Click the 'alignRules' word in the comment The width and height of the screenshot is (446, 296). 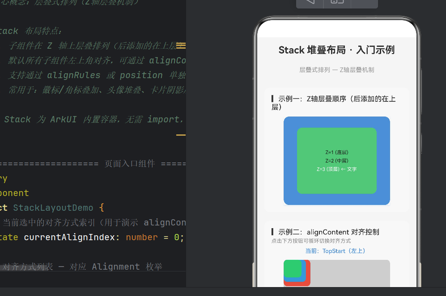click(74, 75)
